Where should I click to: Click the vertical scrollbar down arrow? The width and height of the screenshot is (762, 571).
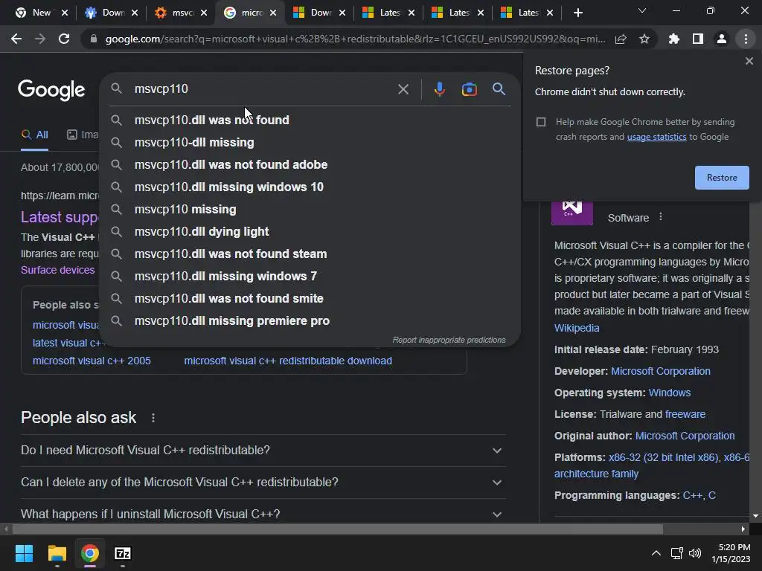pos(755,516)
